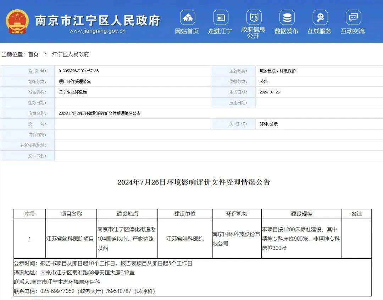Viewport: 383px width, 300px height.
Task: Select 城乡建设、环境保护 subject value
Action: coord(277,71)
